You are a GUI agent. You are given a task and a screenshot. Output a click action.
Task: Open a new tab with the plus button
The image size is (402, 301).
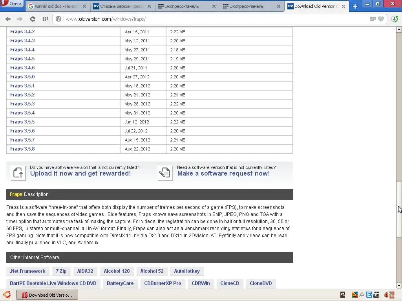[355, 6]
